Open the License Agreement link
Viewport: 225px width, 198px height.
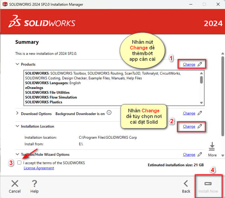point(39,168)
